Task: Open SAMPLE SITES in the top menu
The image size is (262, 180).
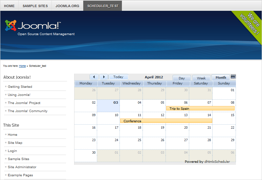Action: click(35, 6)
